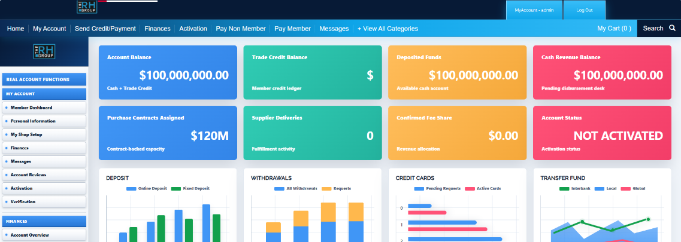Open Finances in top navigation bar
This screenshot has height=242, width=681.
pos(157,29)
